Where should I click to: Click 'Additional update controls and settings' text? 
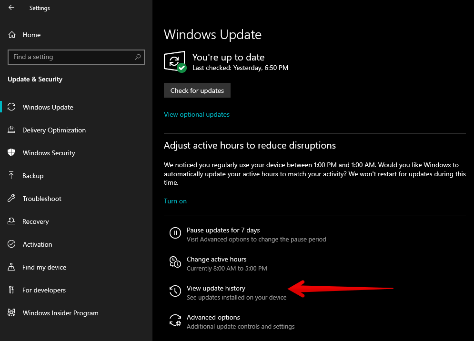(x=241, y=327)
